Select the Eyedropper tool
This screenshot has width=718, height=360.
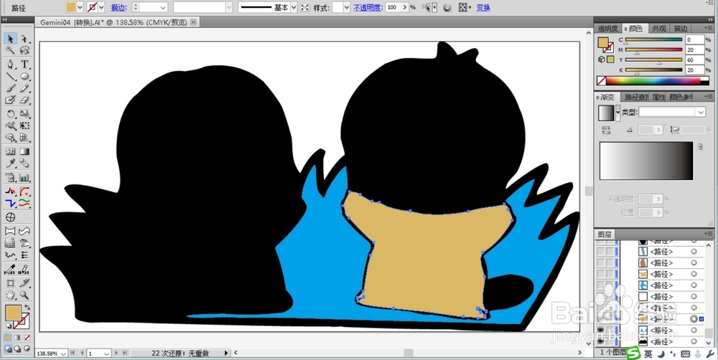point(11,164)
